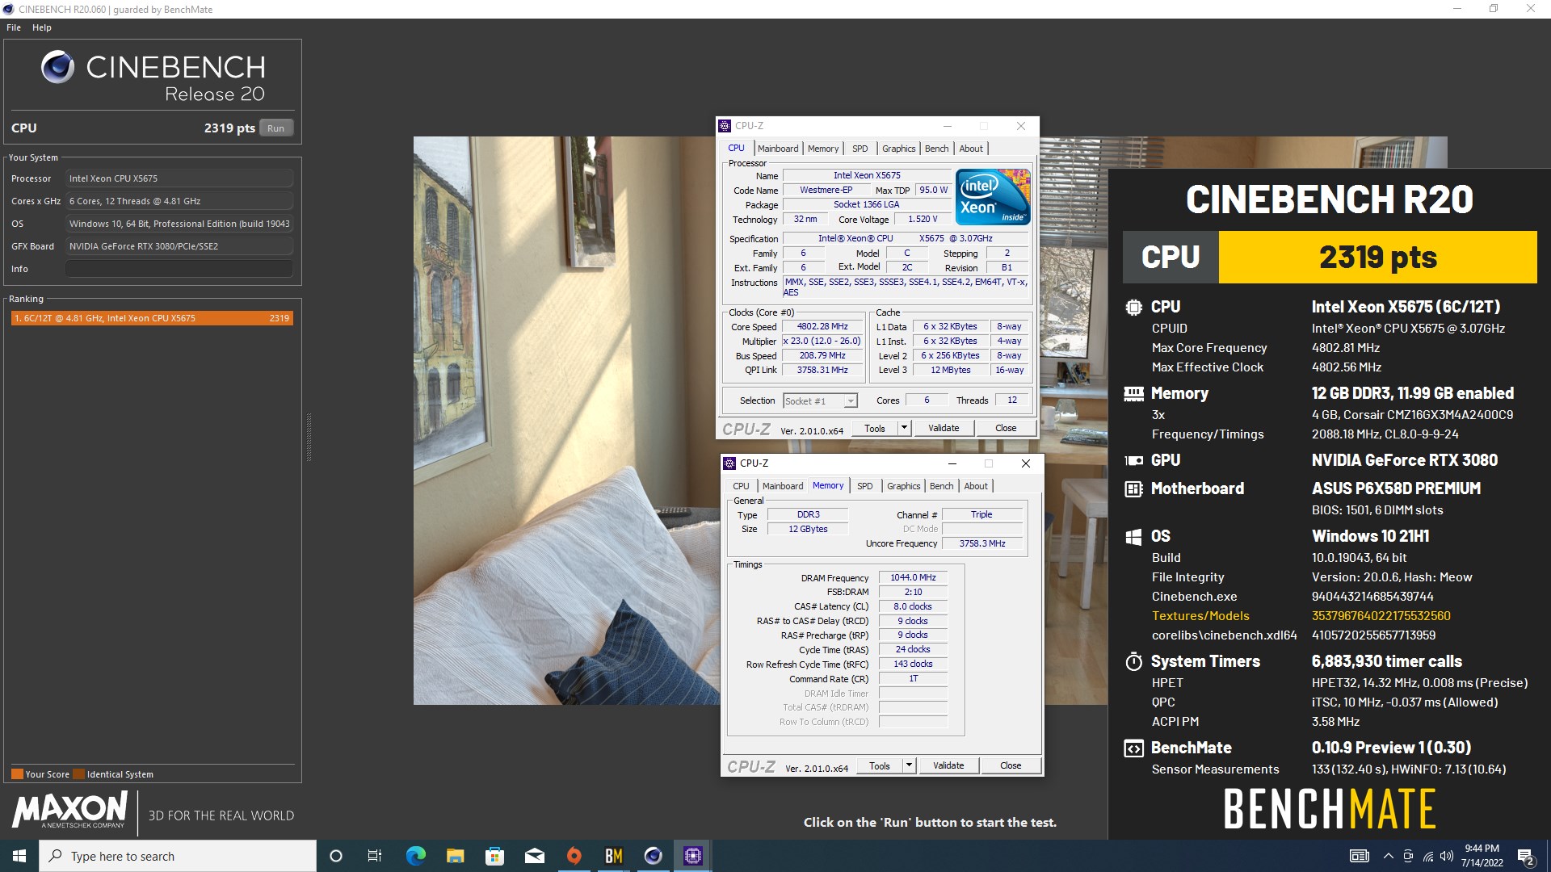The width and height of the screenshot is (1551, 872).
Task: Click CPU-Z title bar icon of upper window
Action: pos(725,126)
